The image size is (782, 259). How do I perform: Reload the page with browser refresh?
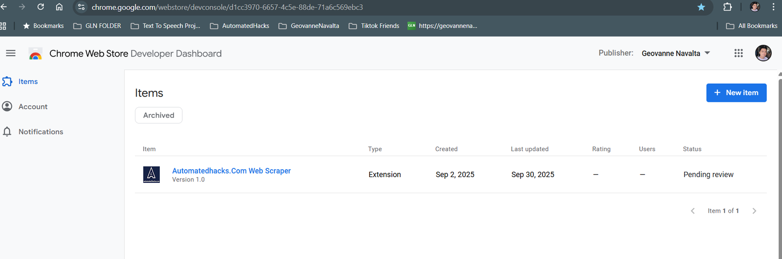pyautogui.click(x=41, y=7)
